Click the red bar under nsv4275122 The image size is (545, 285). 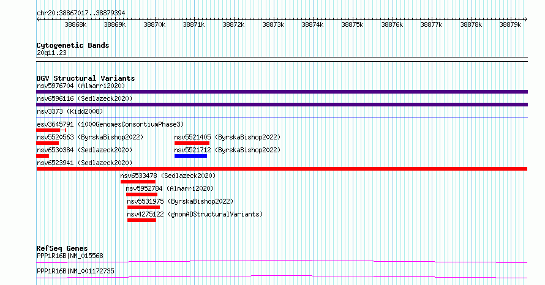tap(142, 220)
